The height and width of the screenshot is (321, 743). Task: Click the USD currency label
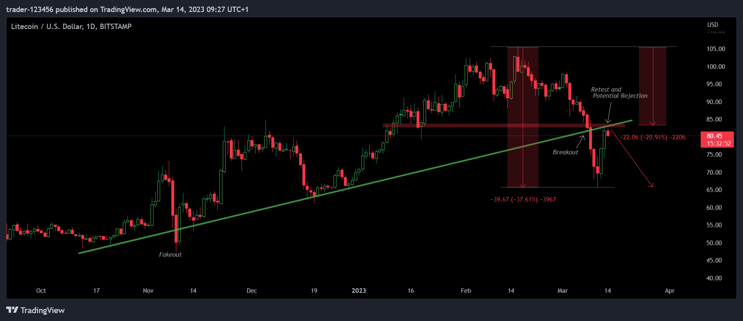point(713,25)
